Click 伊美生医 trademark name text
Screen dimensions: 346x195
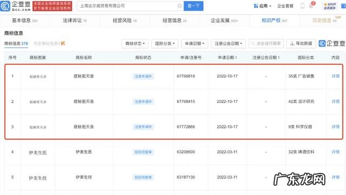(84, 152)
